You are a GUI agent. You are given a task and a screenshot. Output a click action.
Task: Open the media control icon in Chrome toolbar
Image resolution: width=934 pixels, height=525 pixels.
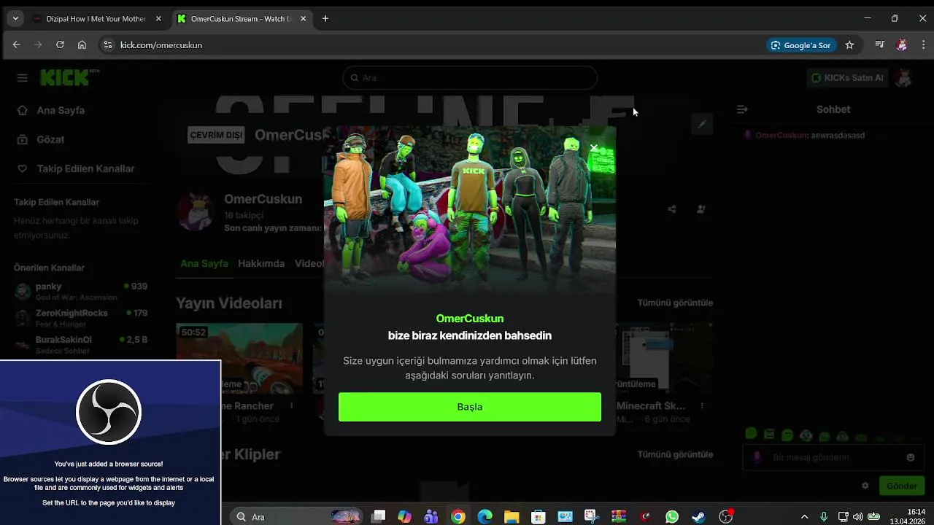[880, 44]
